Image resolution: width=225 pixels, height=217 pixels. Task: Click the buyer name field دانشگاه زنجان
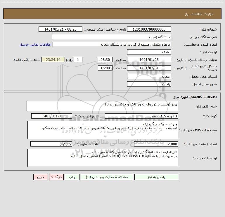click(x=111, y=37)
